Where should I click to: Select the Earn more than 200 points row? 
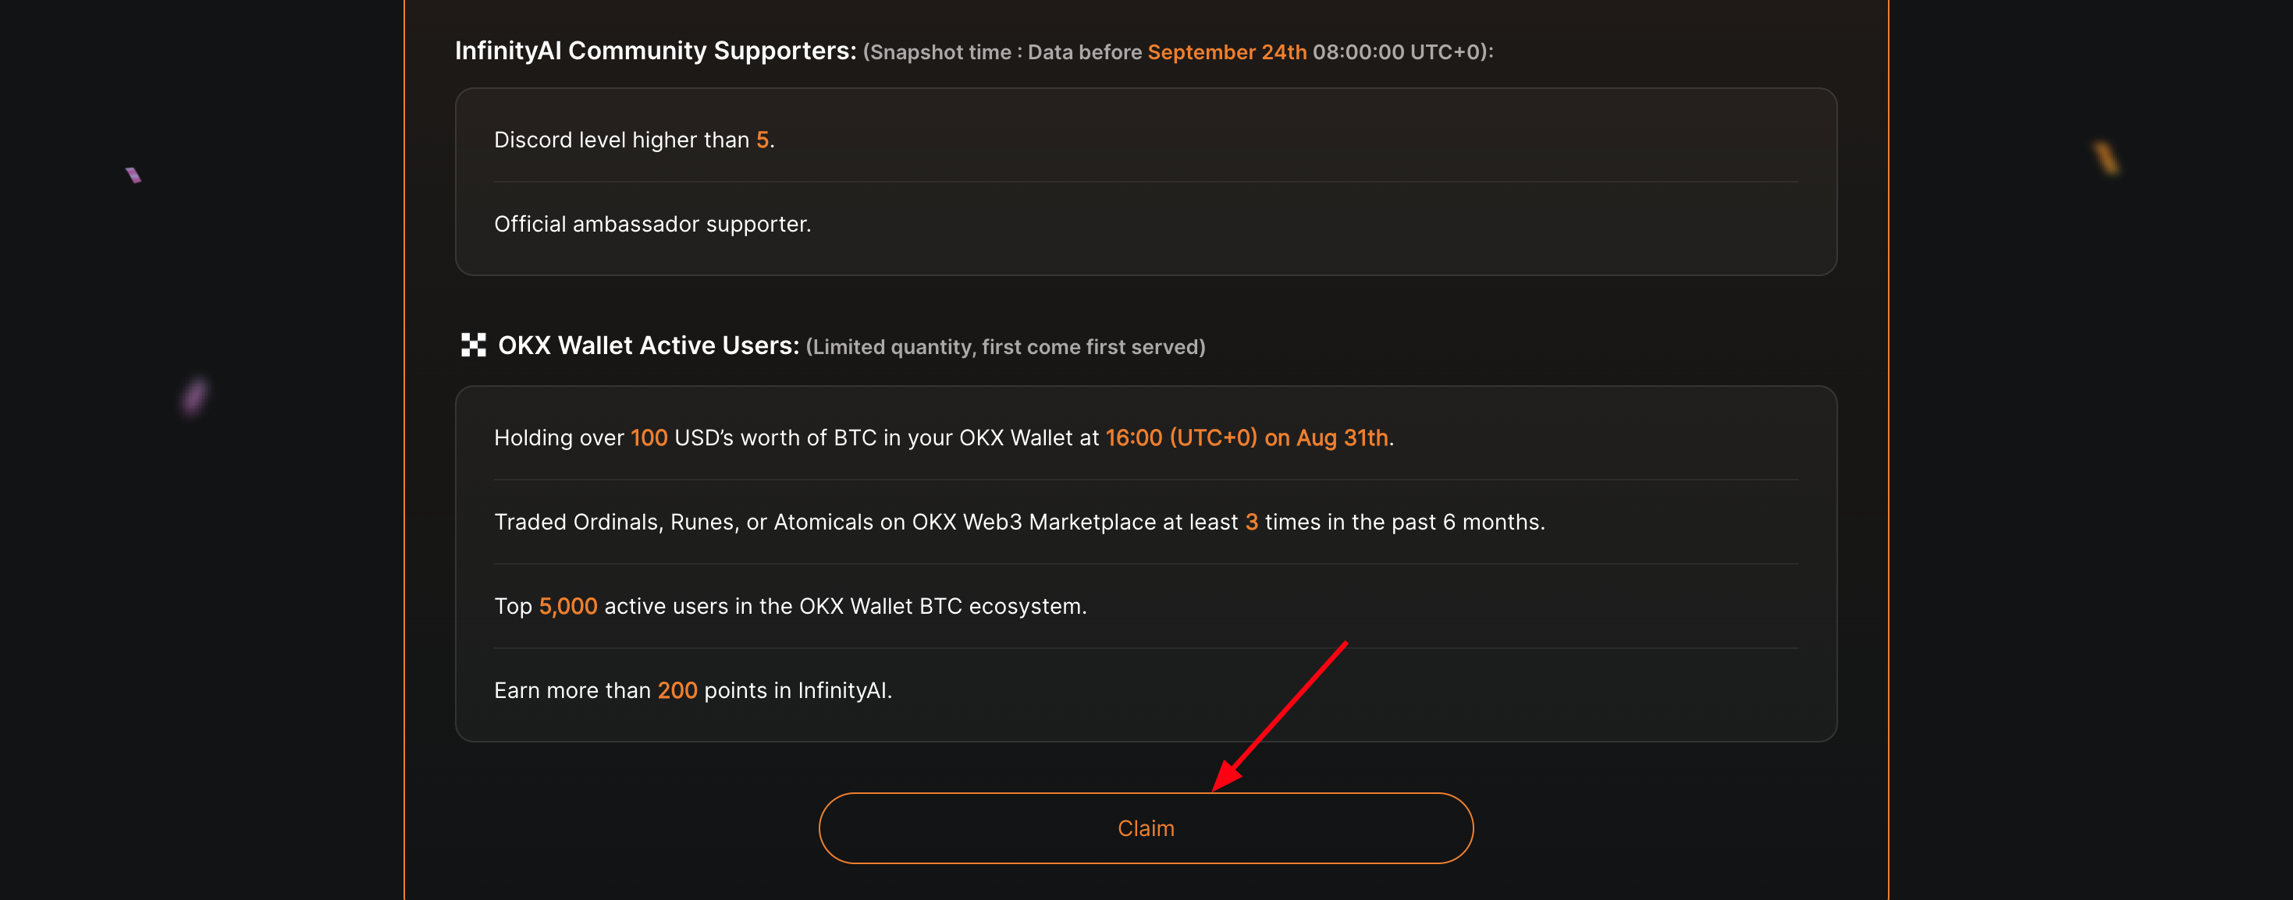1146,690
